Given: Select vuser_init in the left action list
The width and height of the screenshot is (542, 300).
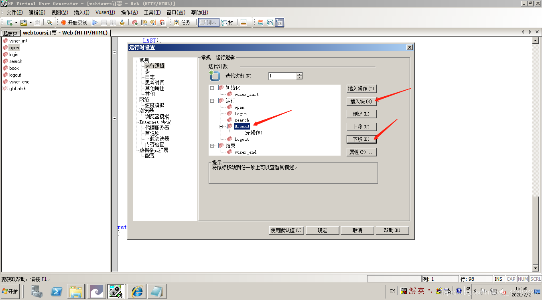Looking at the screenshot, I should 18,41.
